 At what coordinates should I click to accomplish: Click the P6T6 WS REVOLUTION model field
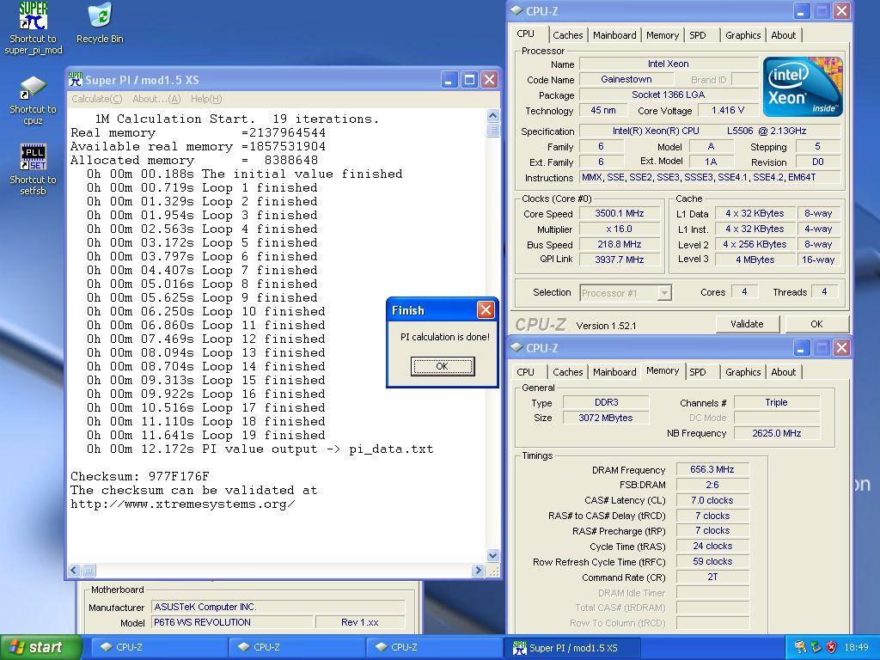(x=232, y=622)
